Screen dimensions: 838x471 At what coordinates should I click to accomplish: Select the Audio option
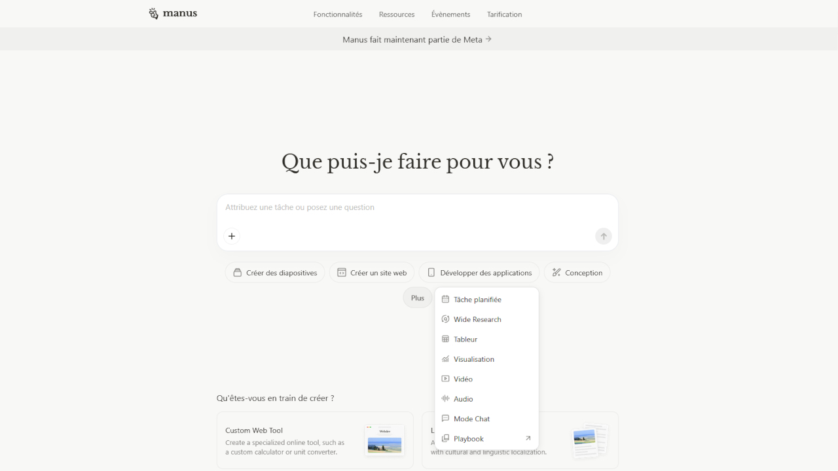tap(463, 399)
